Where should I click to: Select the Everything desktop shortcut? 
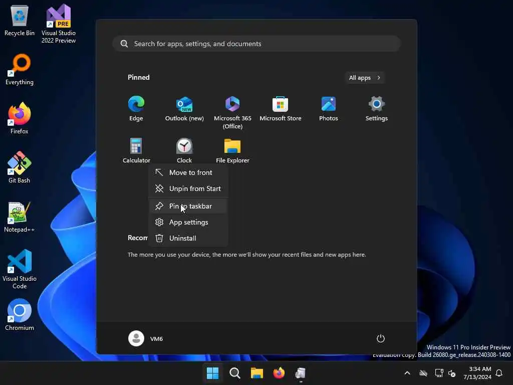20,69
